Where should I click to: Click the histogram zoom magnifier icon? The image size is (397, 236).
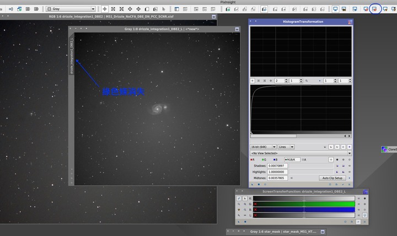pos(307,81)
